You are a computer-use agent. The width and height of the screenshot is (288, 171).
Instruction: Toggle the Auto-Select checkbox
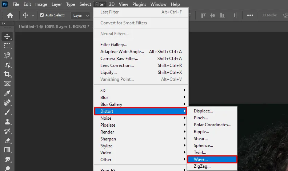tap(42, 15)
